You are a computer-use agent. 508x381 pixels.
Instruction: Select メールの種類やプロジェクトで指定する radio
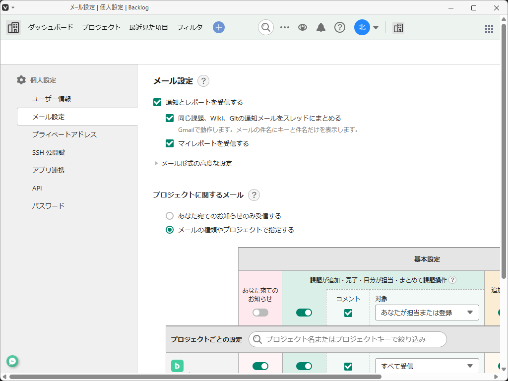170,230
